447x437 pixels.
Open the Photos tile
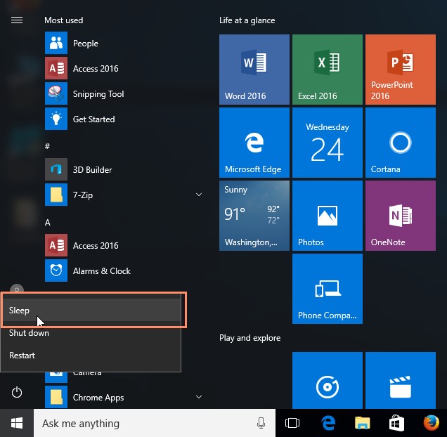click(328, 216)
